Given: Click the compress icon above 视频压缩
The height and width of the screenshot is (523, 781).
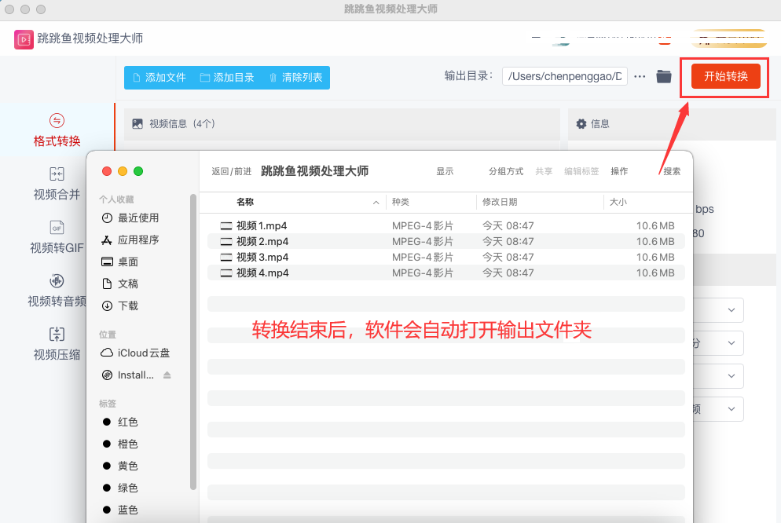Looking at the screenshot, I should click(x=57, y=334).
